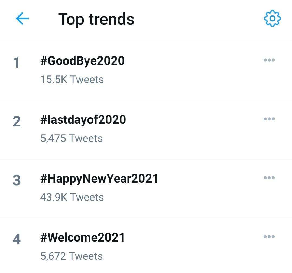Select the 43.9K Tweets count
This screenshot has width=292, height=273.
(x=72, y=197)
